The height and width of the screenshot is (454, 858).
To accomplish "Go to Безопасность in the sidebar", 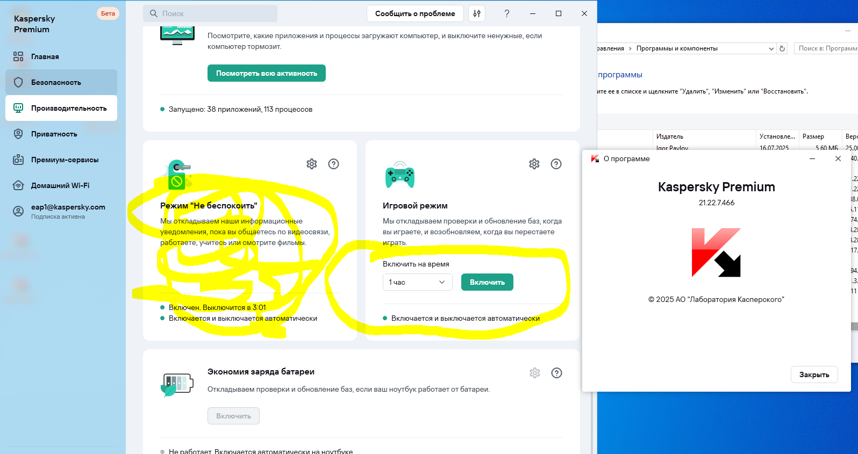I will coord(61,82).
